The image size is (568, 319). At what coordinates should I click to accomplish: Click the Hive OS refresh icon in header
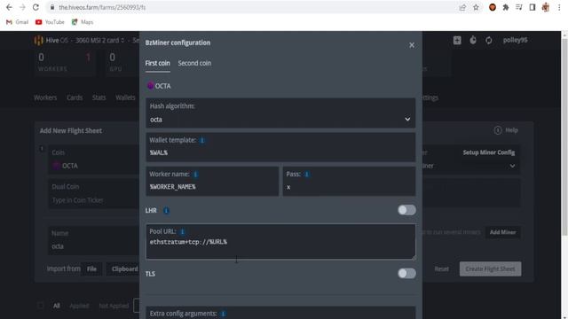[x=489, y=40]
